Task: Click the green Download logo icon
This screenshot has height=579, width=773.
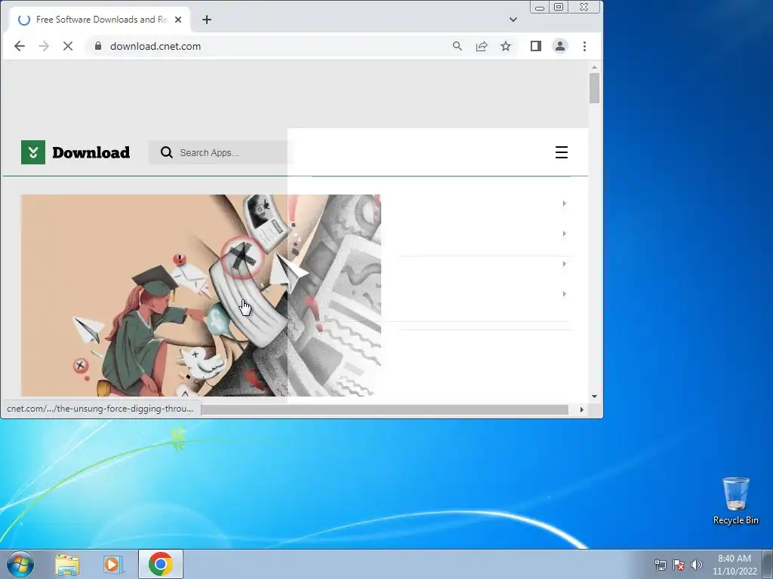Action: pyautogui.click(x=33, y=152)
